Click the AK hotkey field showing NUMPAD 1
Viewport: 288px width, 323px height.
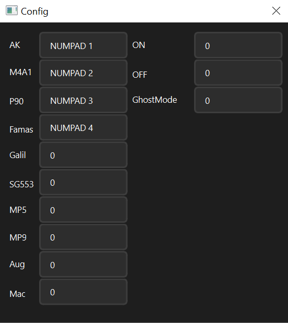pyautogui.click(x=83, y=45)
